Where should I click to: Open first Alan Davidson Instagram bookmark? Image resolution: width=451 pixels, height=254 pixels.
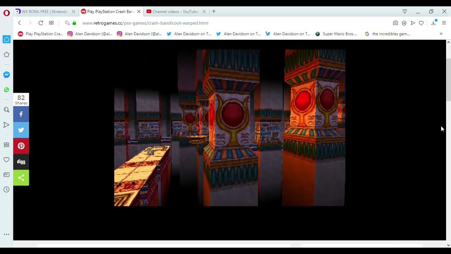pos(90,34)
